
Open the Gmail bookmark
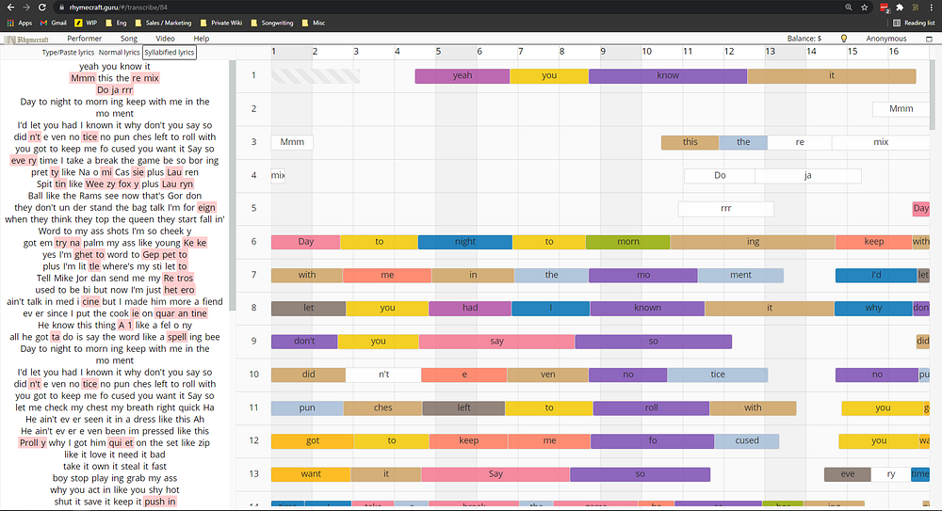[54, 23]
